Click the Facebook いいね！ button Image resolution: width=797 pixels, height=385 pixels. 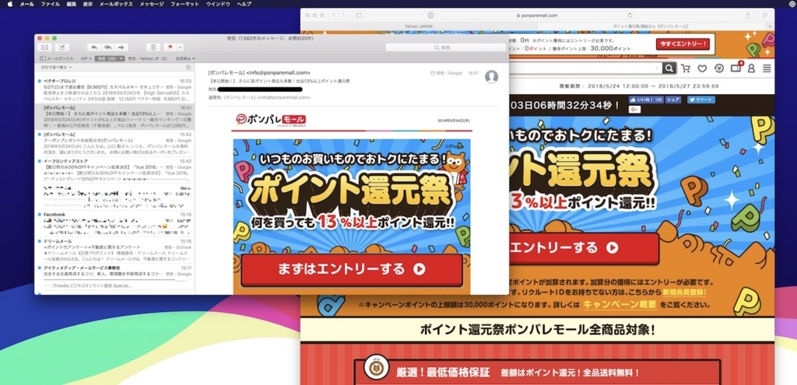[646, 100]
